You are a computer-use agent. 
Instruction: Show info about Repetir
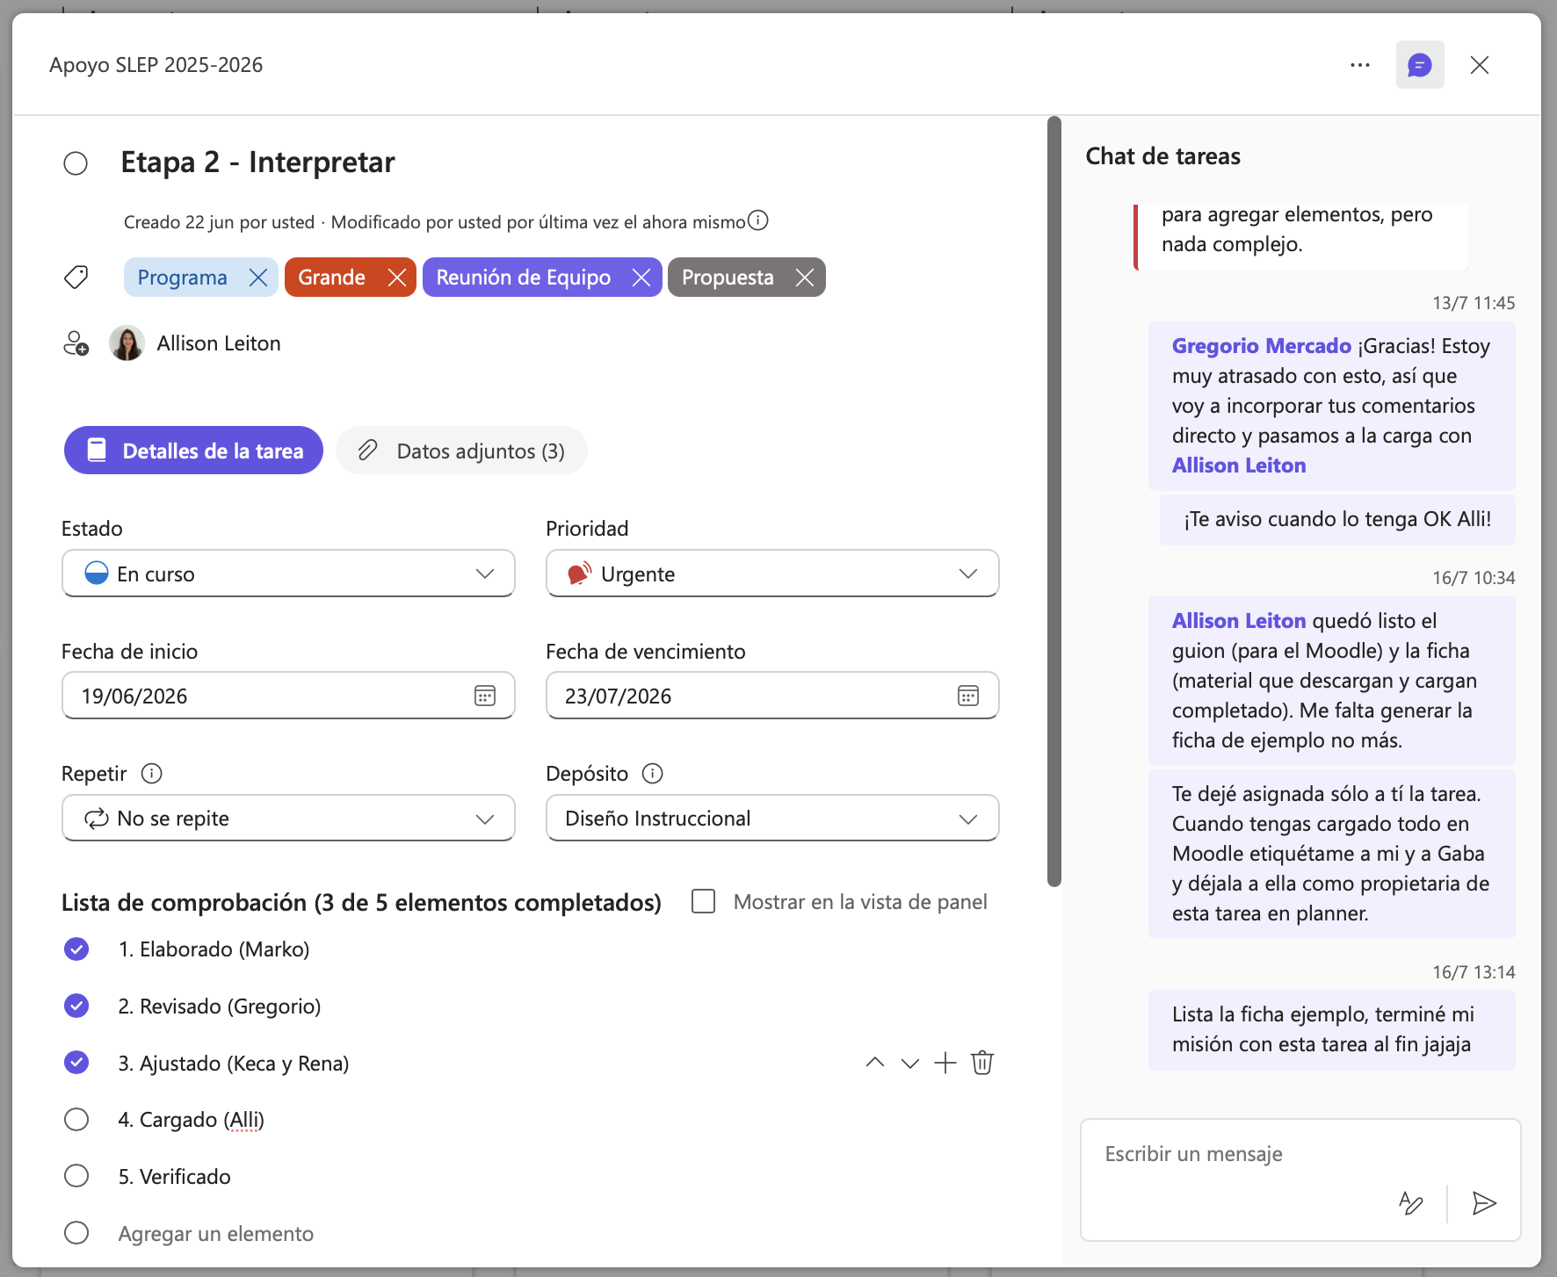[x=152, y=774]
